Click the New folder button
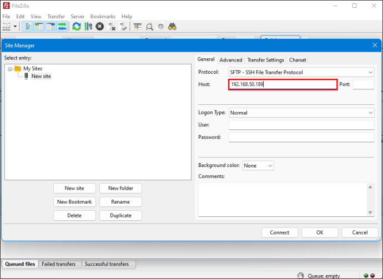Viewport: 383px width, 279px height. pyautogui.click(x=120, y=188)
